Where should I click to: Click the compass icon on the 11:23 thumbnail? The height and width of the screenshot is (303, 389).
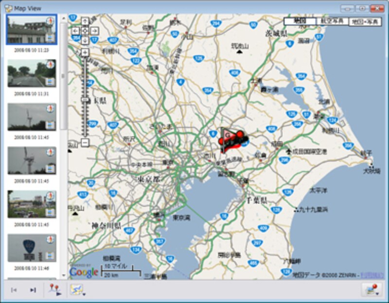[x=51, y=21]
